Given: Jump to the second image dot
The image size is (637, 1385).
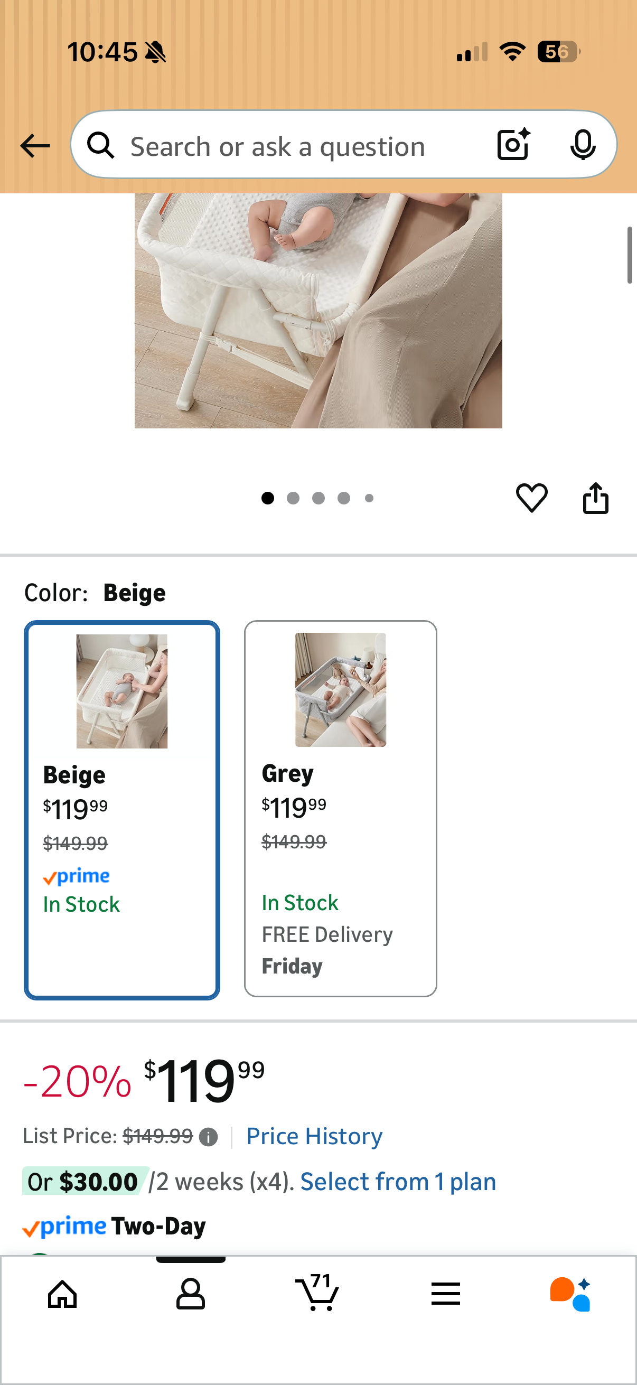Looking at the screenshot, I should [293, 499].
